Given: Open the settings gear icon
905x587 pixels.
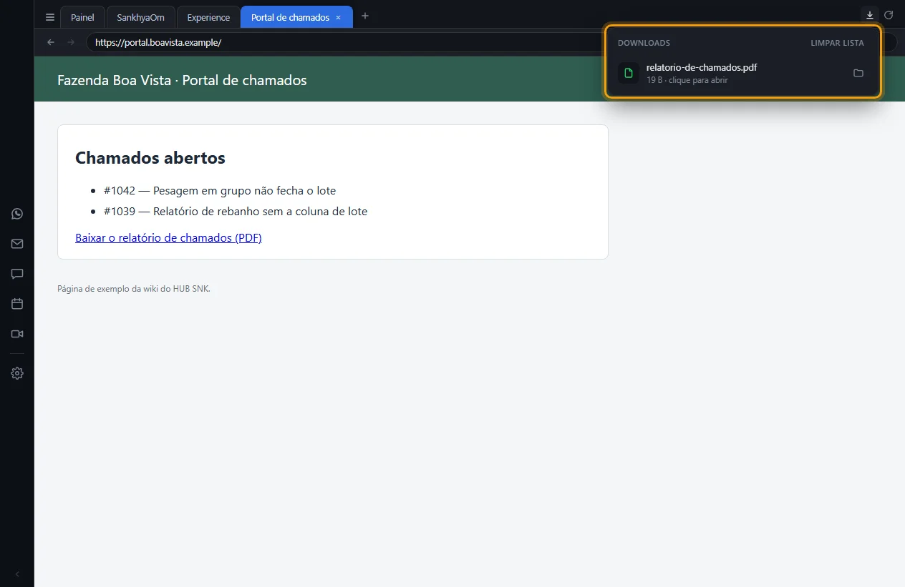Looking at the screenshot, I should (x=17, y=373).
